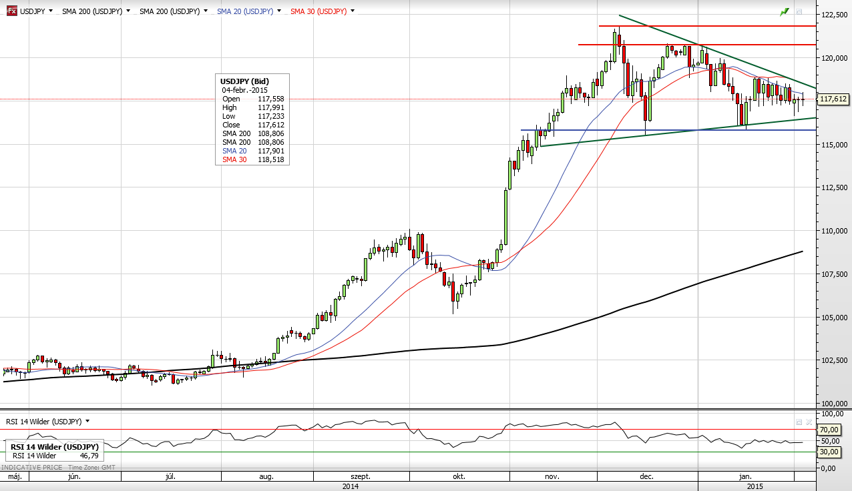This screenshot has height=491, width=852.
Task: Click the jan. month on time axis
Action: click(745, 476)
